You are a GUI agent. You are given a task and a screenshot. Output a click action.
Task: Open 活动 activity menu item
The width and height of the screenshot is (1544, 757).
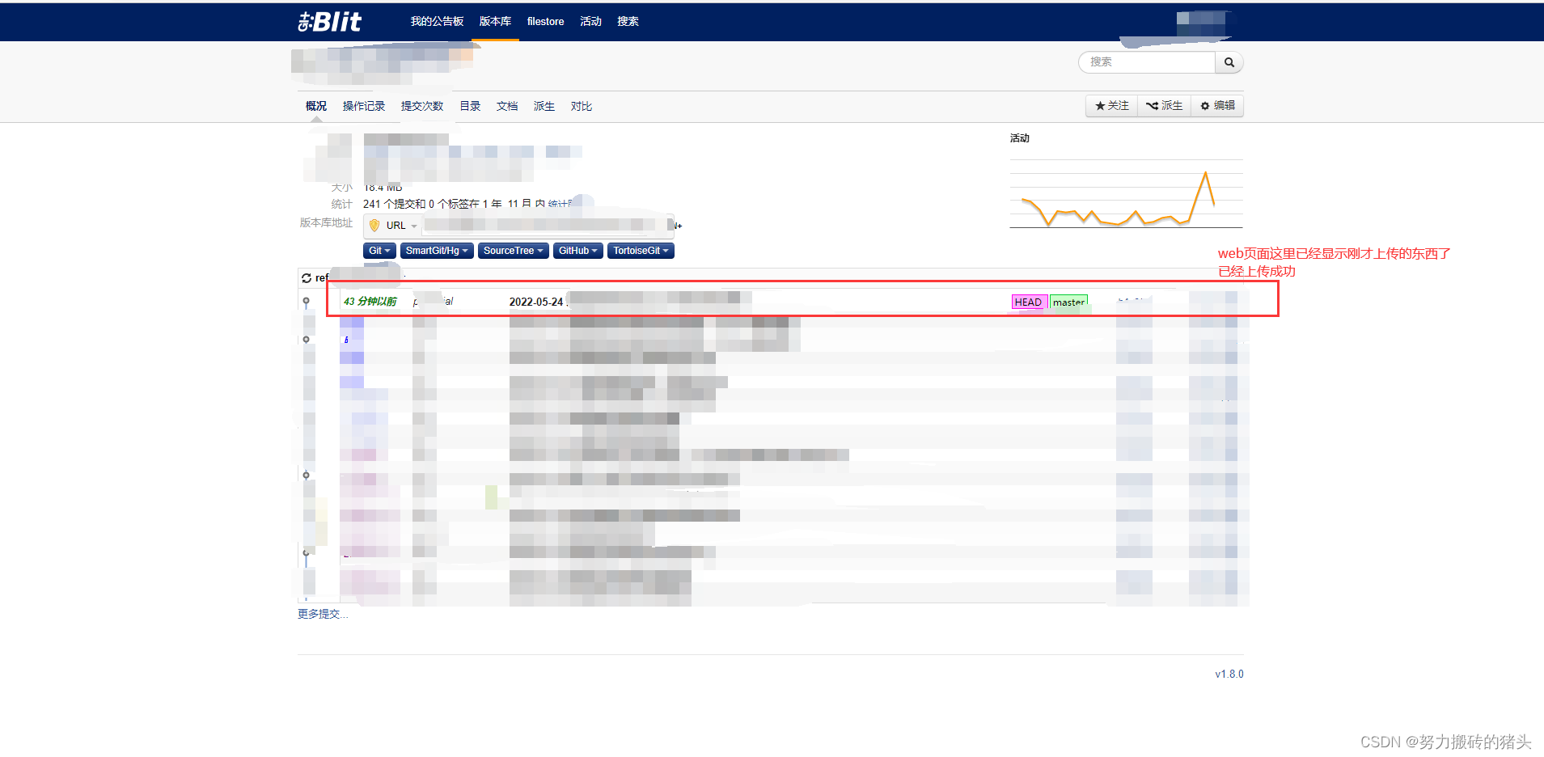click(590, 22)
